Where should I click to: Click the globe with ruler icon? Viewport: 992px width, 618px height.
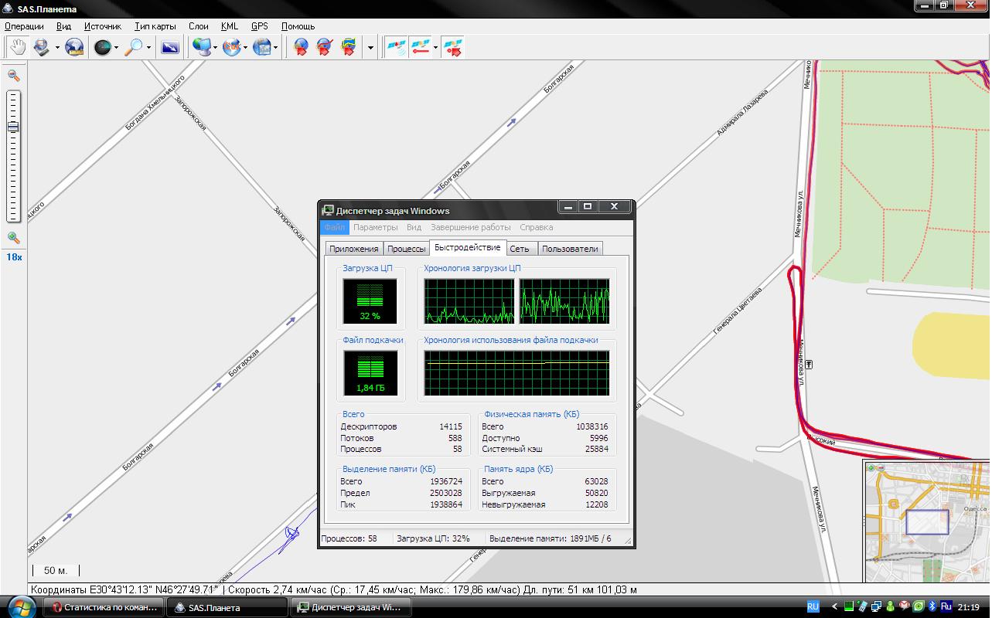(74, 48)
